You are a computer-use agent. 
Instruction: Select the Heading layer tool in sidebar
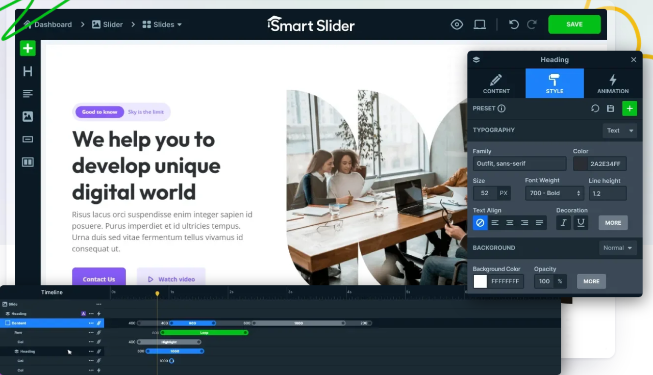[x=28, y=71]
